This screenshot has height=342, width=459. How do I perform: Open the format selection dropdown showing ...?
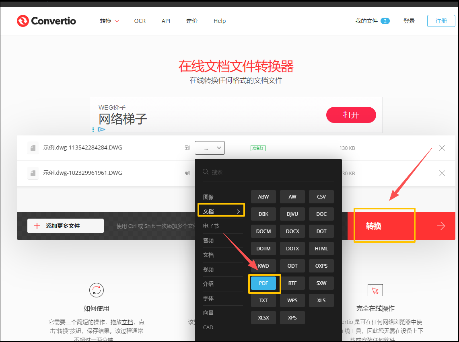(210, 147)
